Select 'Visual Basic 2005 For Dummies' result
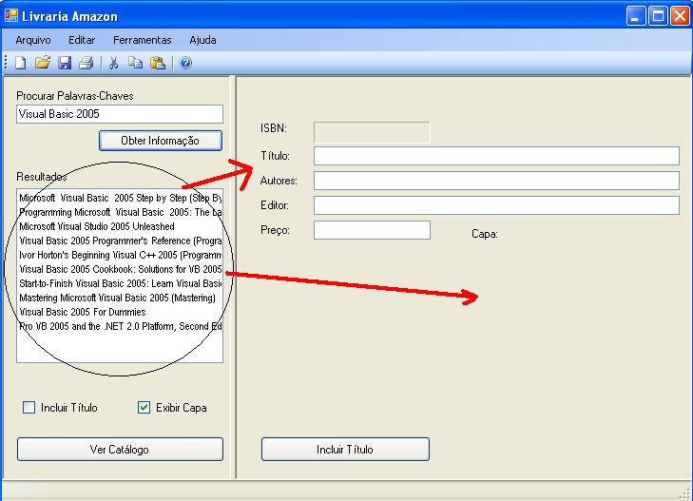The image size is (693, 501). (x=120, y=312)
